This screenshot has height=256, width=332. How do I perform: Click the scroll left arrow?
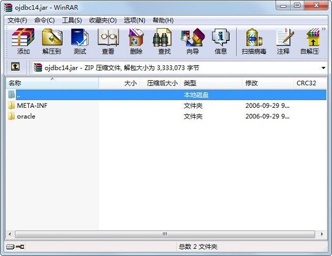[x=10, y=234]
